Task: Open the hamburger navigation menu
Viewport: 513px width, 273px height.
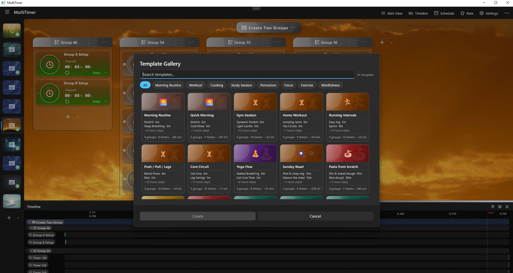Action: [7, 12]
